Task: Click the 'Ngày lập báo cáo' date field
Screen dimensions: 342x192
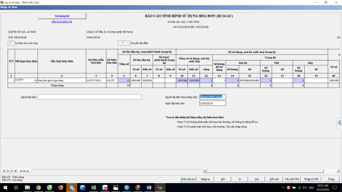Action: (213, 104)
